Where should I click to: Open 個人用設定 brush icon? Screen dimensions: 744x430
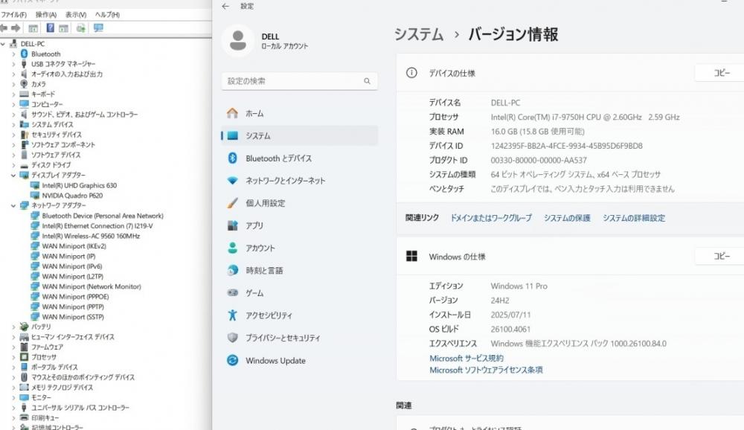232,203
